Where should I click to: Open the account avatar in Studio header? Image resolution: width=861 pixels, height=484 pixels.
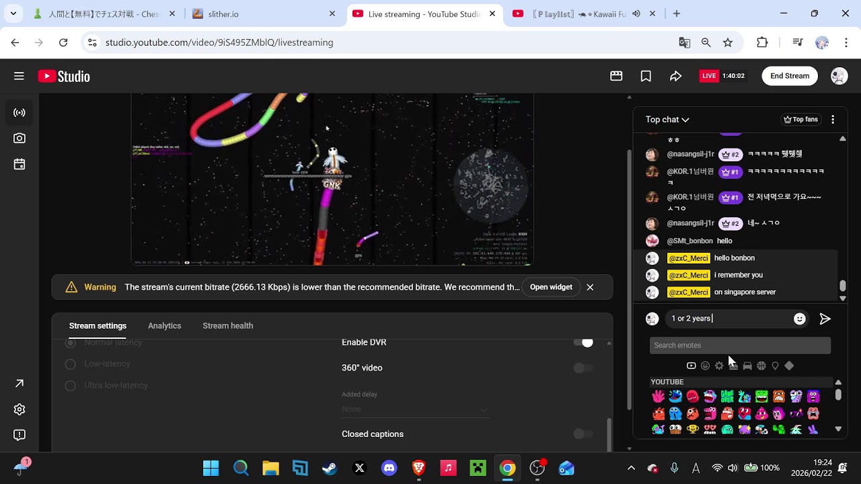(839, 76)
